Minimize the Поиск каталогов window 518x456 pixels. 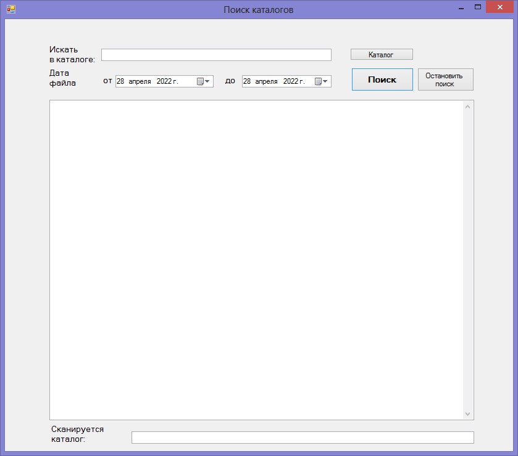[461, 7]
